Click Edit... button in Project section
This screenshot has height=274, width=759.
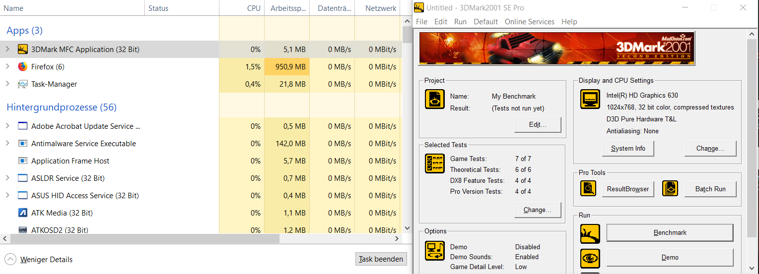pos(538,125)
